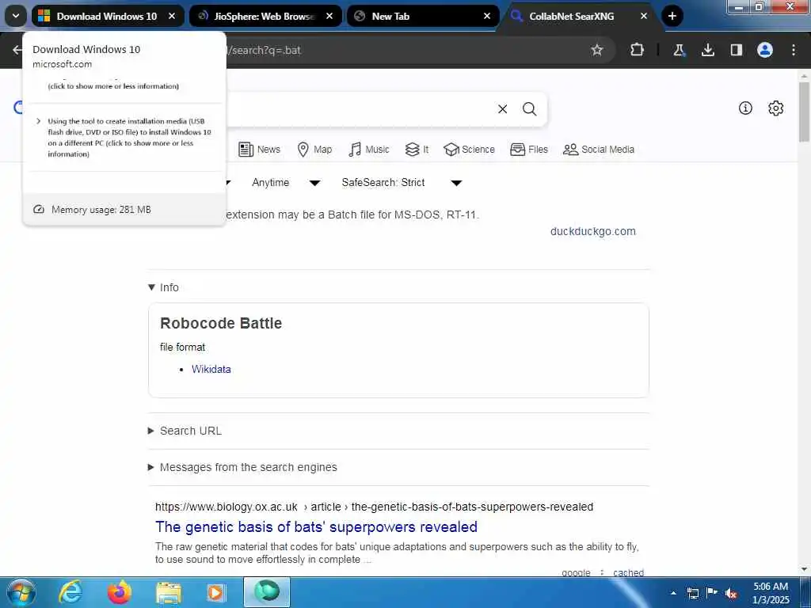This screenshot has width=811, height=608.
Task: Select the News search category
Action: pyautogui.click(x=259, y=150)
